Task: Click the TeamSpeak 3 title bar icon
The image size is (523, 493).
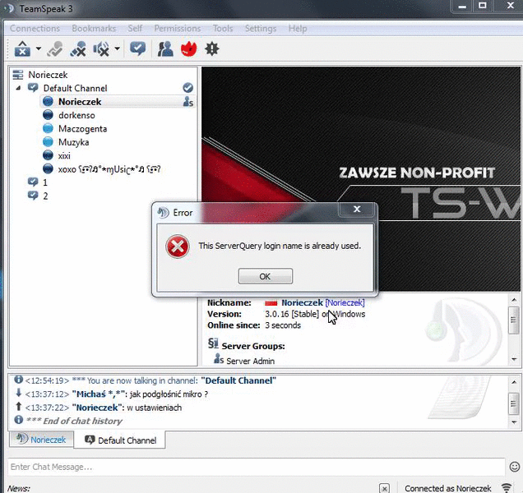Action: coord(9,8)
